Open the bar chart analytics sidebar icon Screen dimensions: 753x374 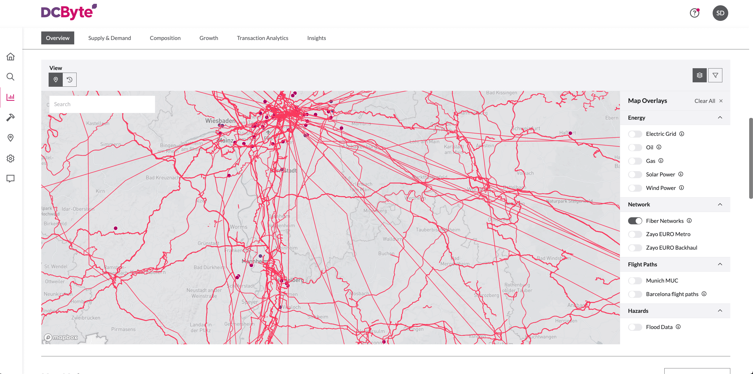[10, 97]
